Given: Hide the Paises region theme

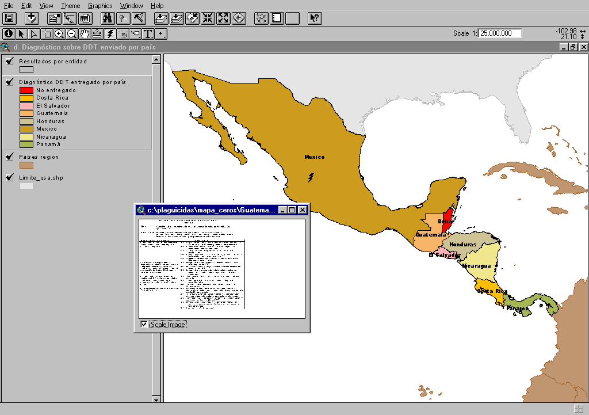Looking at the screenshot, I should coord(9,157).
